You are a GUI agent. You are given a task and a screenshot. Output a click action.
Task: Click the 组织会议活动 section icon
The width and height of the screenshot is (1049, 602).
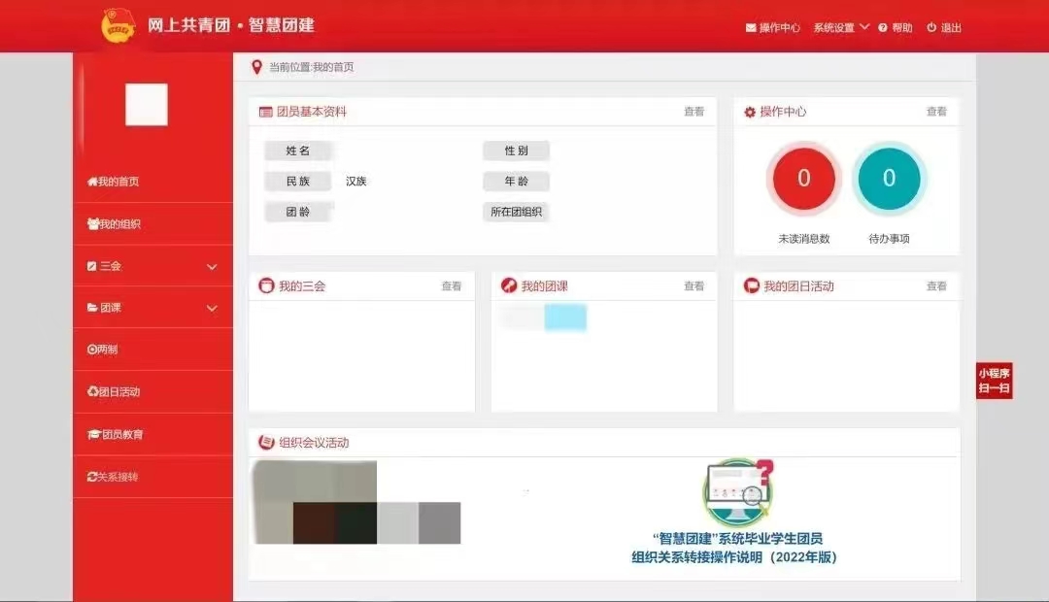(x=265, y=443)
